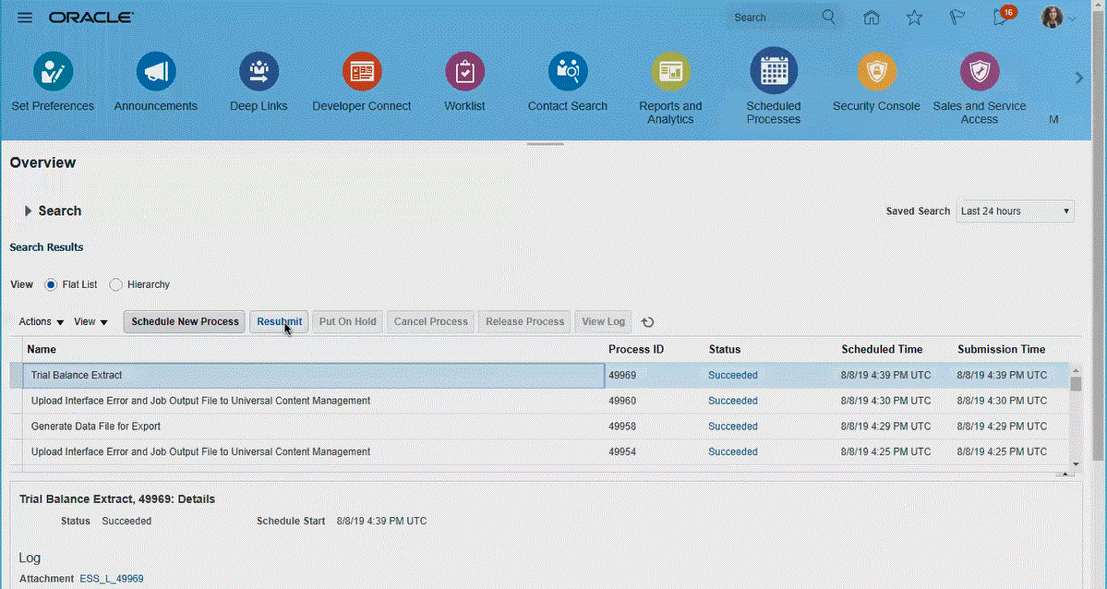
Task: Click the notifications bell icon
Action: click(x=1000, y=18)
